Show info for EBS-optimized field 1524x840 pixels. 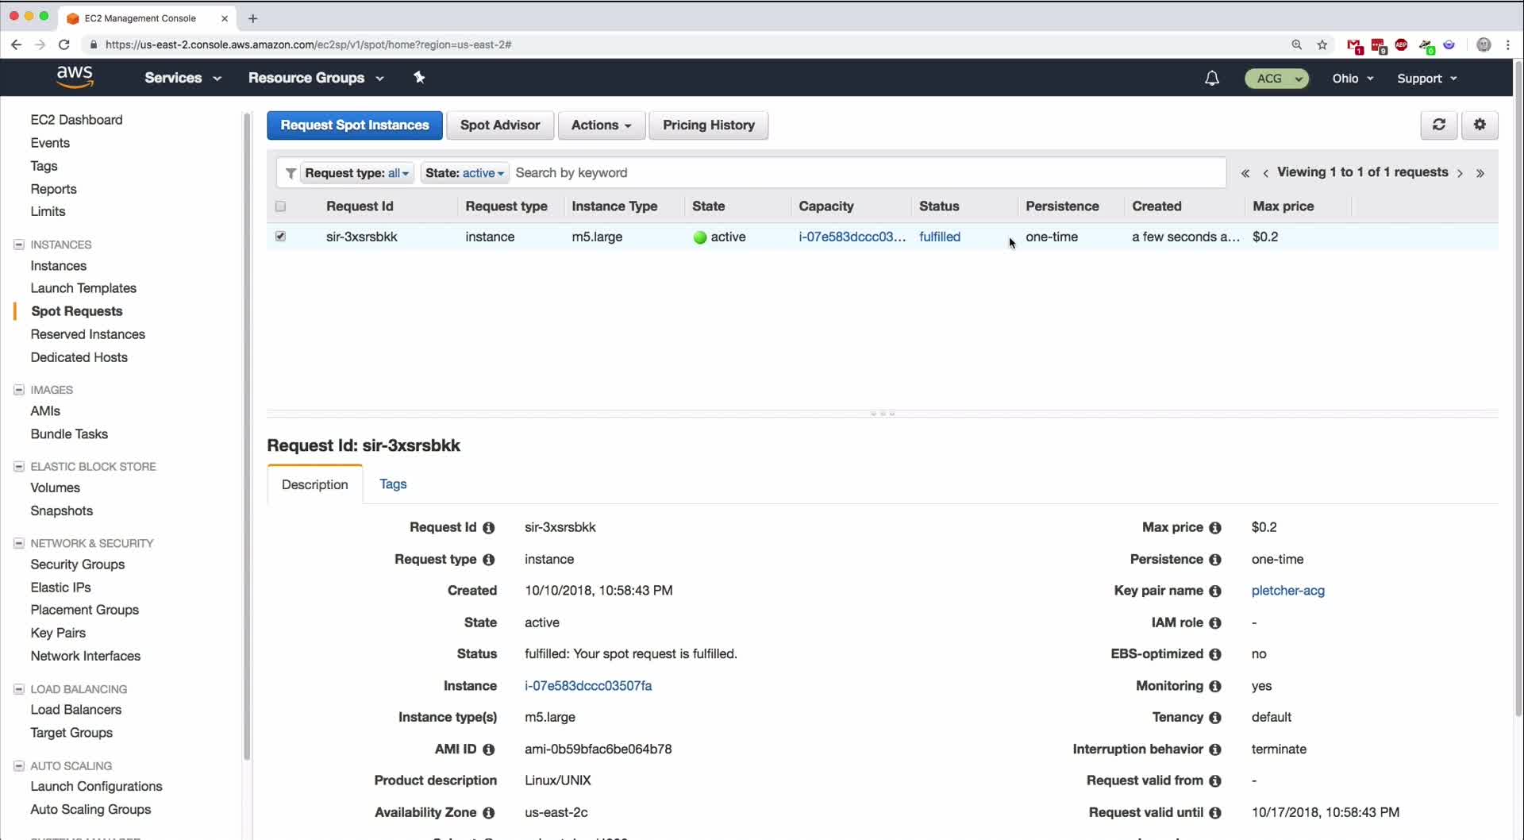point(1214,654)
